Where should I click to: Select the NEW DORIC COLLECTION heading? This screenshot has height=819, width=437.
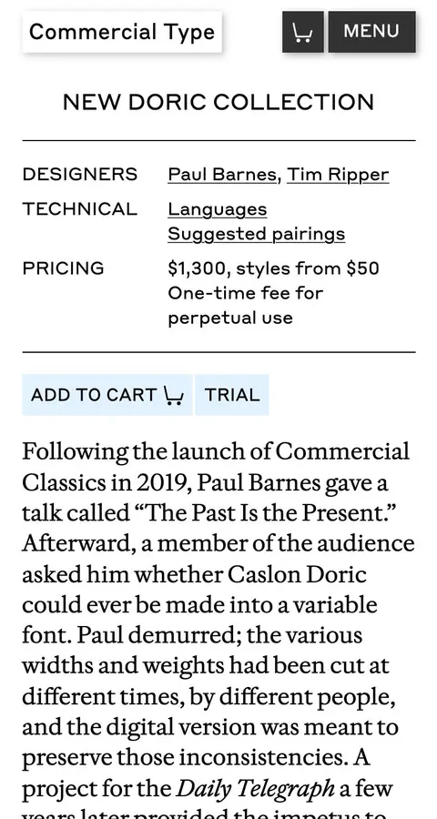coord(218,102)
